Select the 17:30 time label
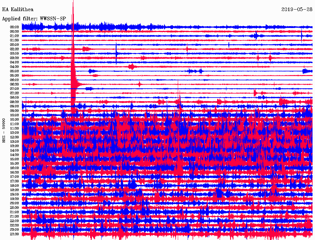The width and height of the screenshot is (315, 240). [x=14, y=181]
